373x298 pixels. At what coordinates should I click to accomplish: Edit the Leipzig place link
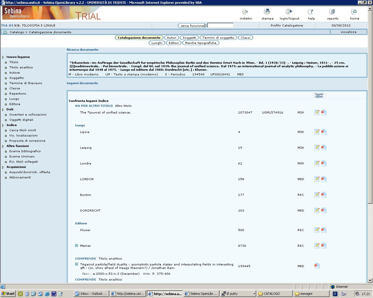pos(317,148)
